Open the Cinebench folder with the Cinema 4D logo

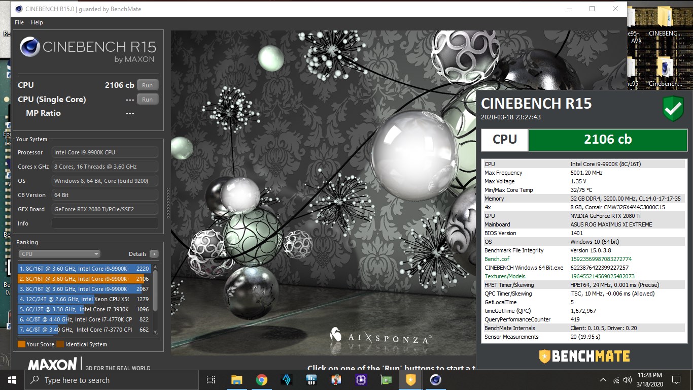665,73
